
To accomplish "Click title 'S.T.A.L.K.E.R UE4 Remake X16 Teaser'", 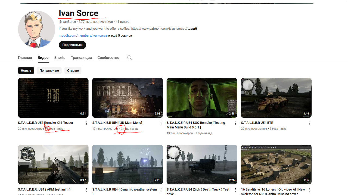I will (x=46, y=123).
